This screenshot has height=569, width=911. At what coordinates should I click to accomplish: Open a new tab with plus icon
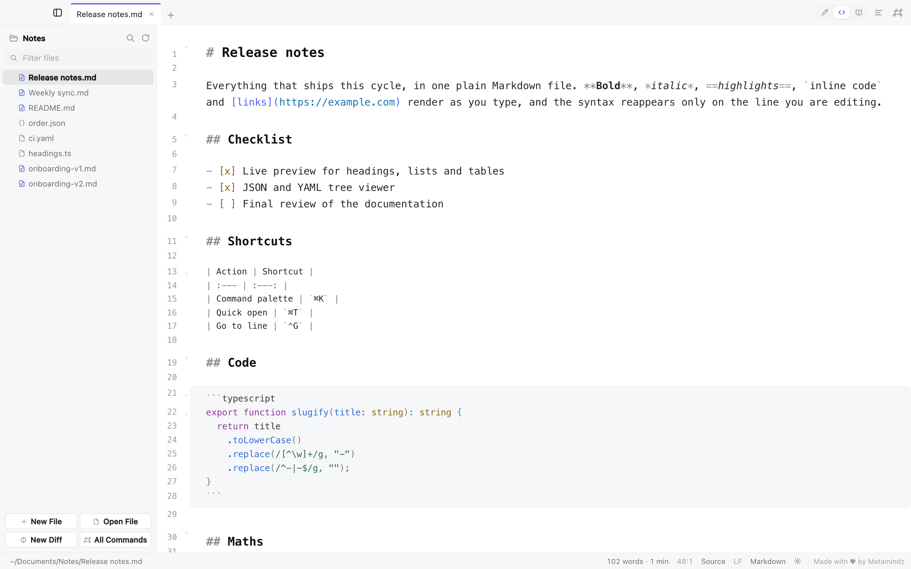coord(171,15)
